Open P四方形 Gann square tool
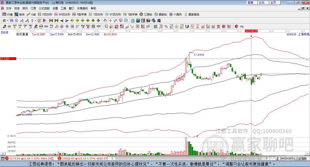The width and height of the screenshot is (310, 167). pyautogui.click(x=45, y=15)
